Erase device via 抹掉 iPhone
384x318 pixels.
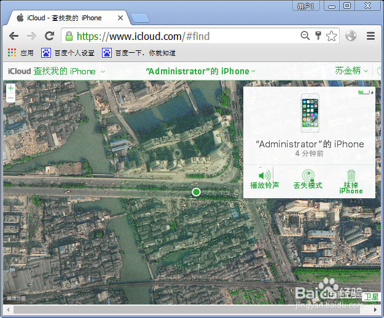point(351,182)
